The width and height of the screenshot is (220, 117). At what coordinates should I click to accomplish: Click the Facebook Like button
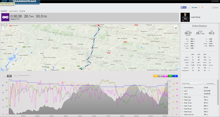184,7
